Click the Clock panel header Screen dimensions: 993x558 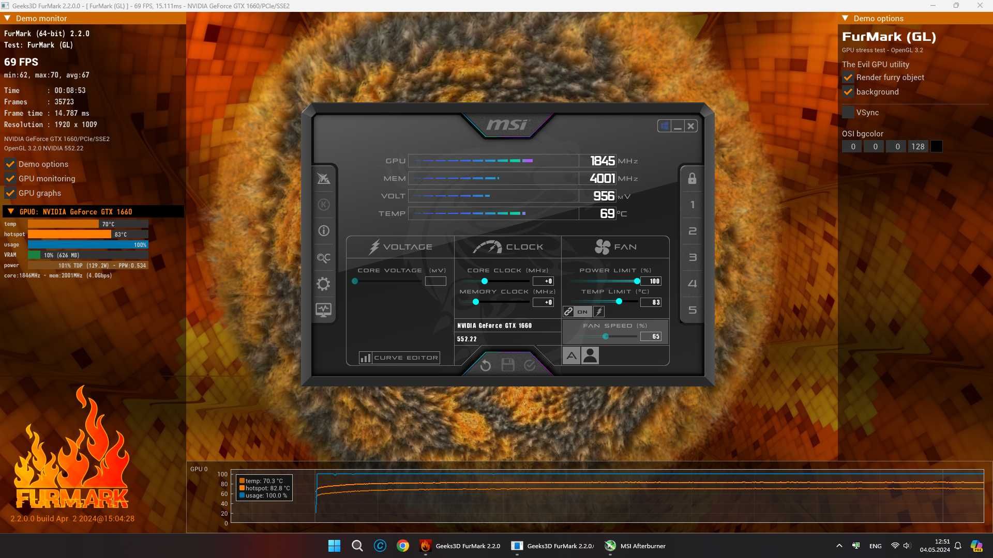[508, 247]
